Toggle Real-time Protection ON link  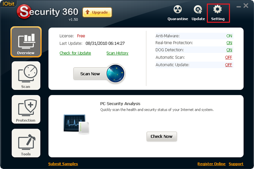(229, 43)
